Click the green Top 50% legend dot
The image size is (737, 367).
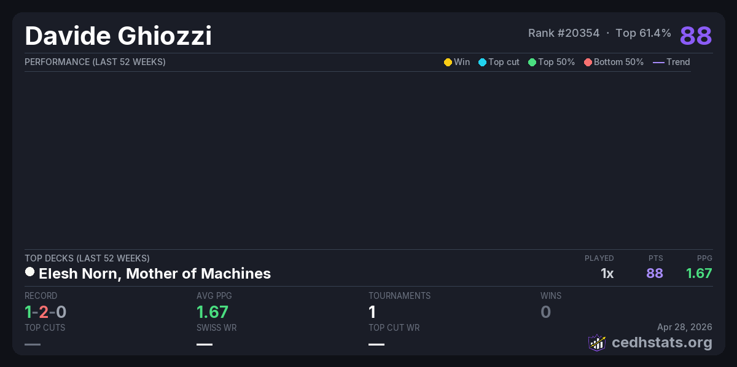[x=532, y=62]
